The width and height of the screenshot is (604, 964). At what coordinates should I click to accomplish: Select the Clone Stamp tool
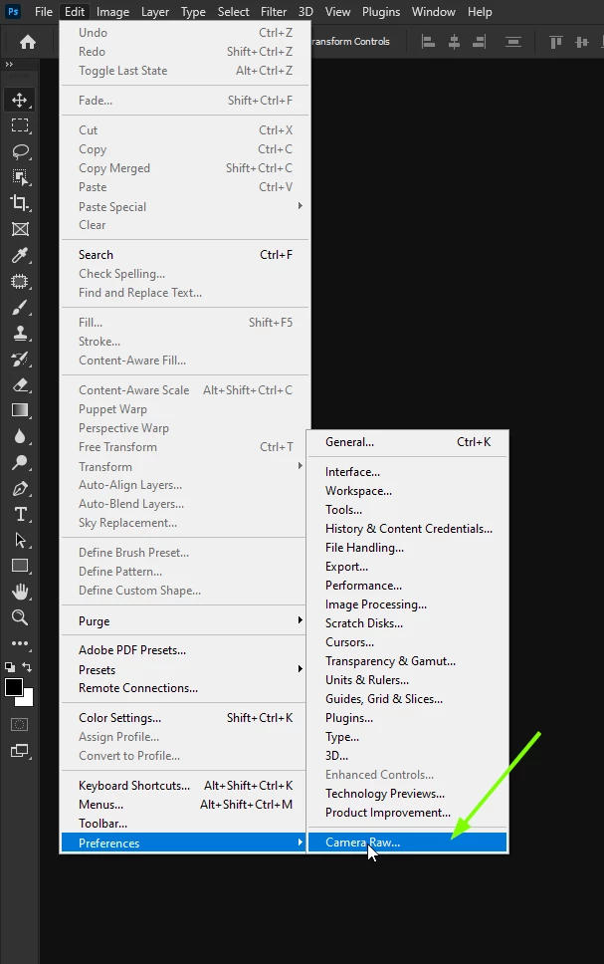(20, 334)
